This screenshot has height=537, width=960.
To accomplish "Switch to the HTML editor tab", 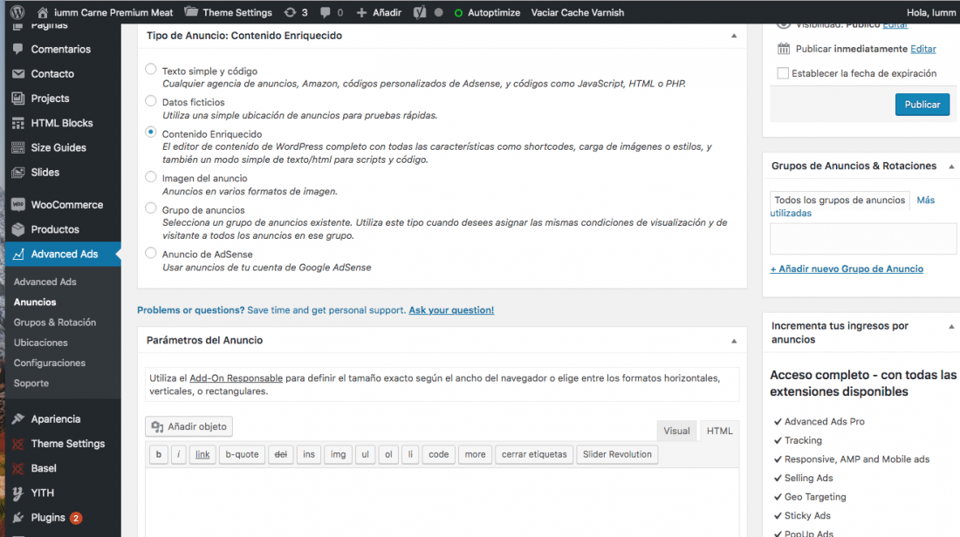I will 719,431.
